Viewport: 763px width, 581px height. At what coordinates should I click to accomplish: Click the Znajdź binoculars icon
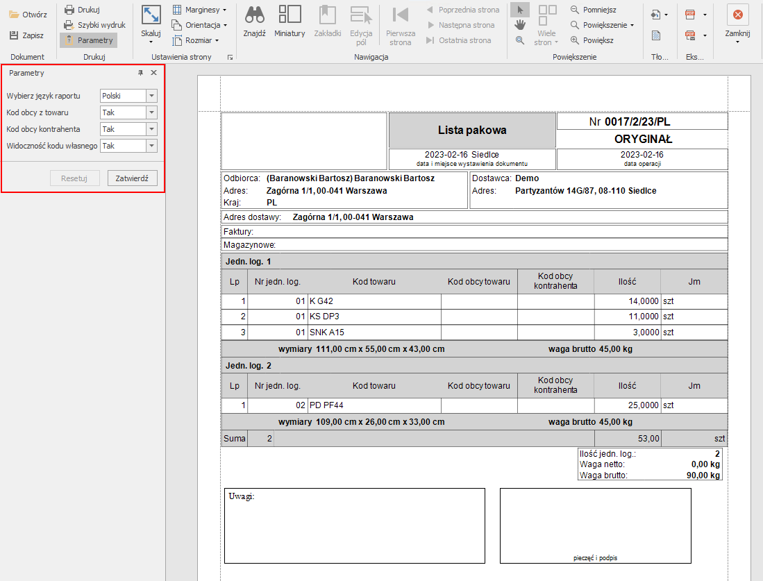click(255, 15)
